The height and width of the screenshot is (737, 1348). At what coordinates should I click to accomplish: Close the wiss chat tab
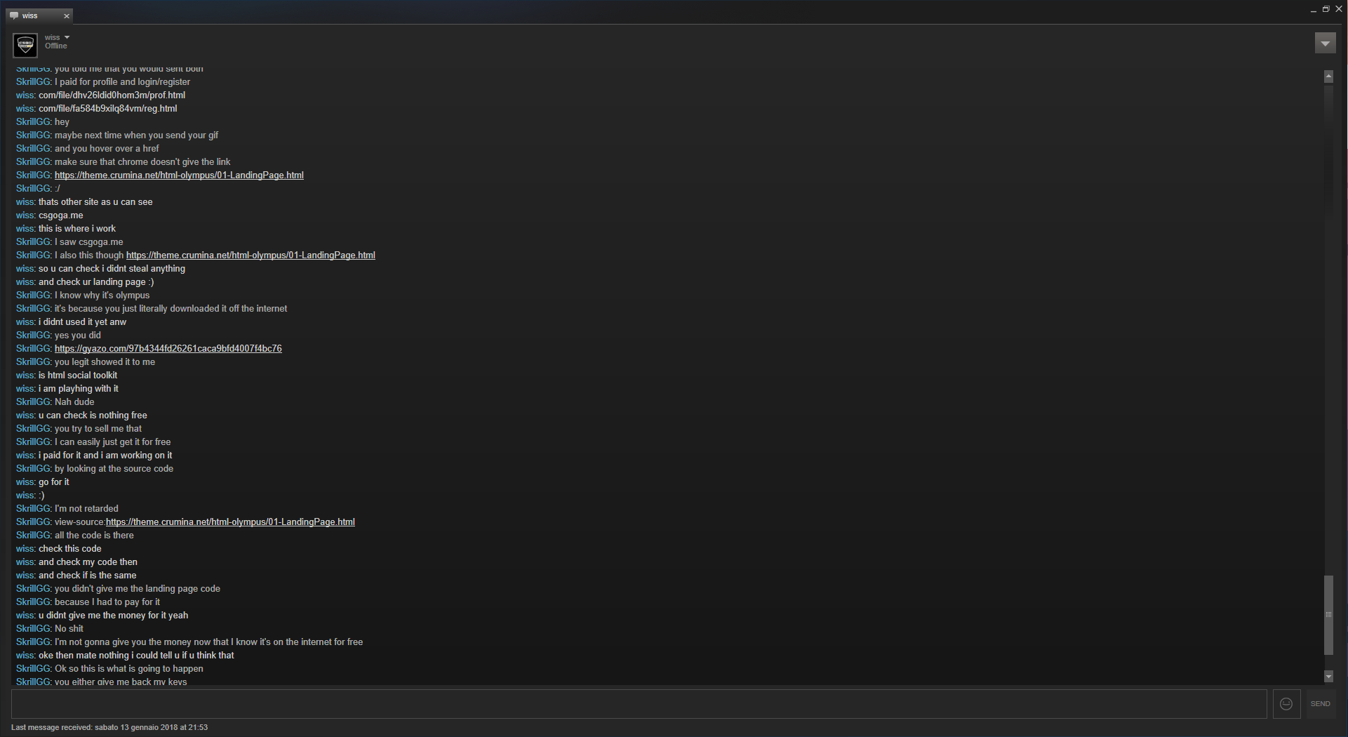[67, 15]
